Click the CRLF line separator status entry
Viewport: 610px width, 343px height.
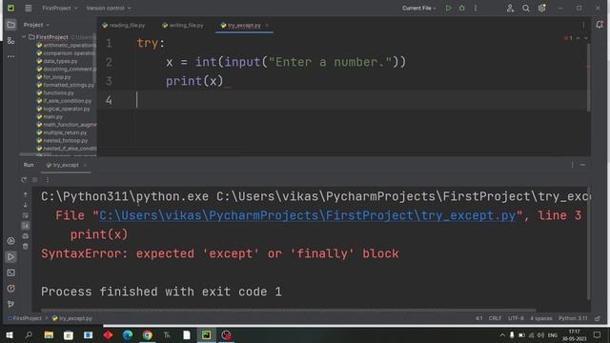495,318
